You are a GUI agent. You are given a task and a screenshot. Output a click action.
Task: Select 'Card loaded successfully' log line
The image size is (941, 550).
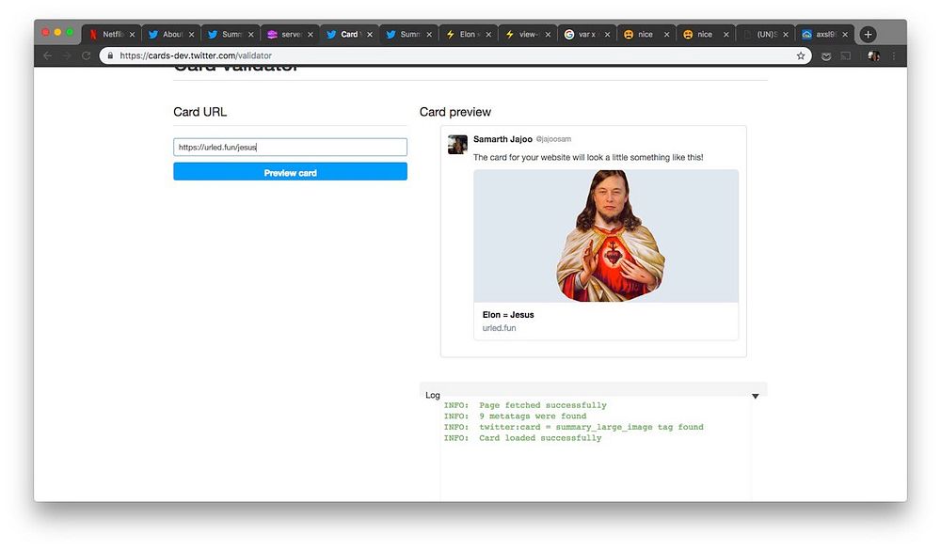pyautogui.click(x=540, y=438)
